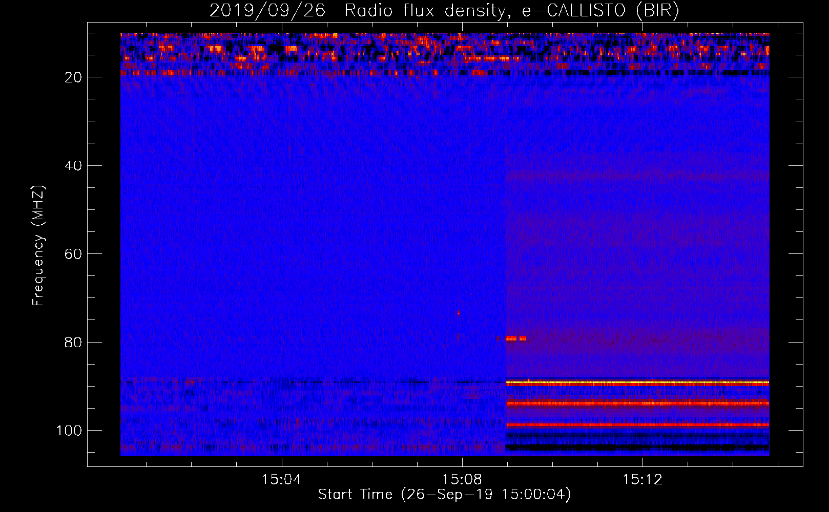829x512 pixels.
Task: Click the 80 MHz frequency tick label
Action: click(73, 343)
